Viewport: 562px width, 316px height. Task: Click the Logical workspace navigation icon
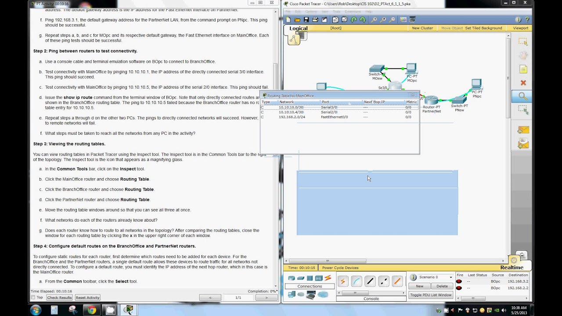click(294, 39)
